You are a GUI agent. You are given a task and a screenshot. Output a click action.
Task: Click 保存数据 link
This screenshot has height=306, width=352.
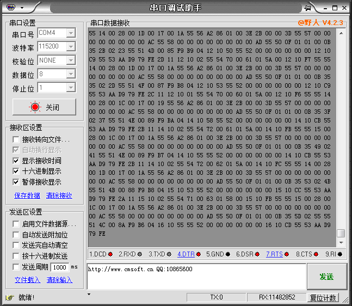tap(27, 195)
